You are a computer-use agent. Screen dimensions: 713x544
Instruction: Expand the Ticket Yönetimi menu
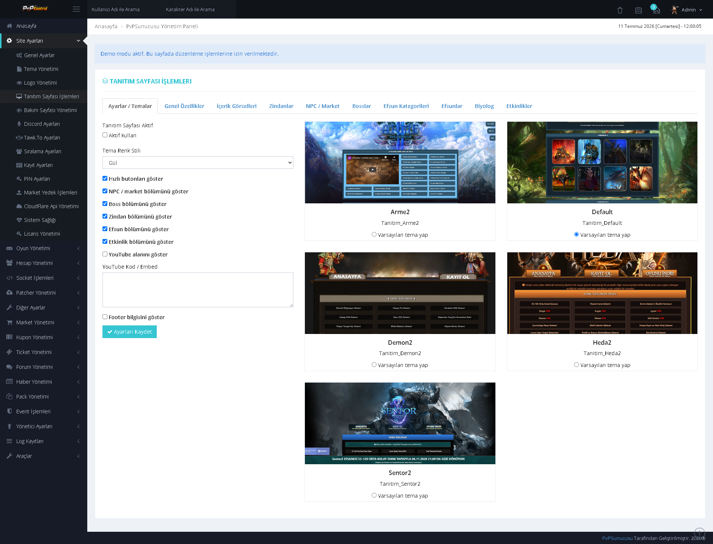44,352
